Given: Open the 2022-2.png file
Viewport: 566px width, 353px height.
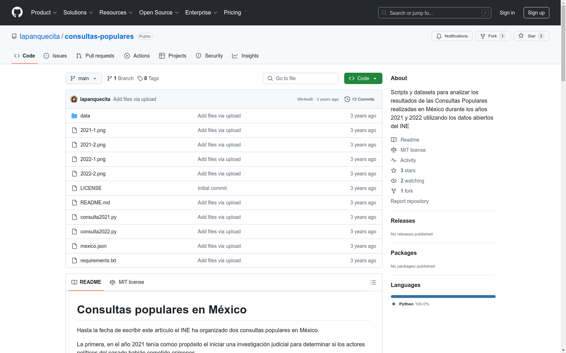Looking at the screenshot, I should pyautogui.click(x=93, y=174).
